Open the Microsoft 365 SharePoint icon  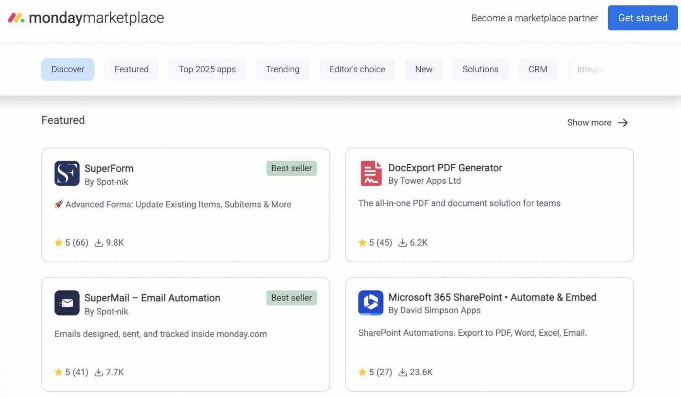click(371, 303)
